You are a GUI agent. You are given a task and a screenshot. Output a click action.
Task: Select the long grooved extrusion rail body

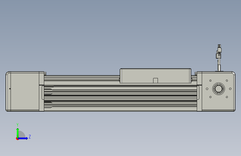pyautogui.click(x=120, y=98)
